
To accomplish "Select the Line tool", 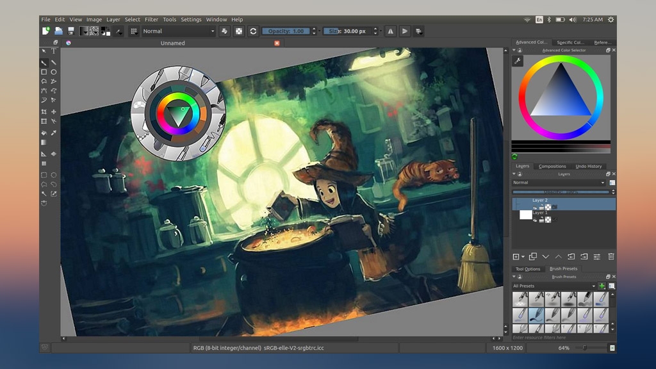I will tap(54, 63).
